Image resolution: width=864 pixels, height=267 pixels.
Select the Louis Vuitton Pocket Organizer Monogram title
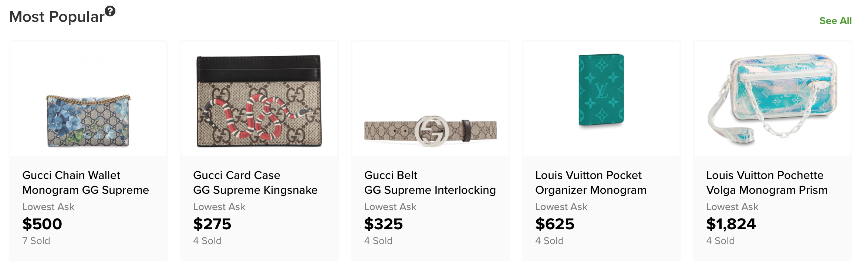pyautogui.click(x=591, y=182)
